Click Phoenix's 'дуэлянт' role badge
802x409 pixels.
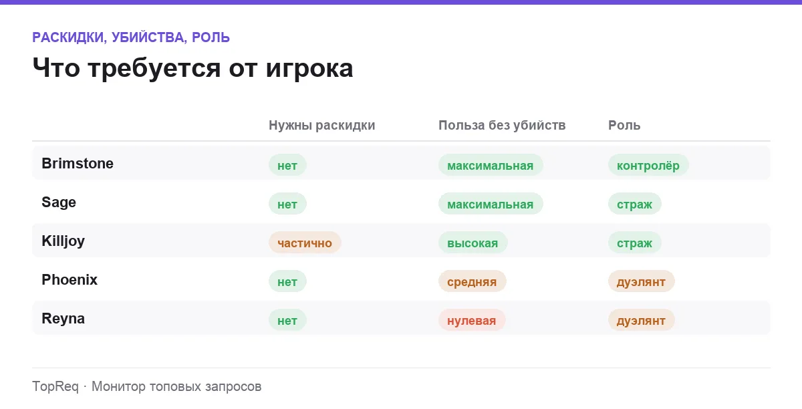coord(642,281)
